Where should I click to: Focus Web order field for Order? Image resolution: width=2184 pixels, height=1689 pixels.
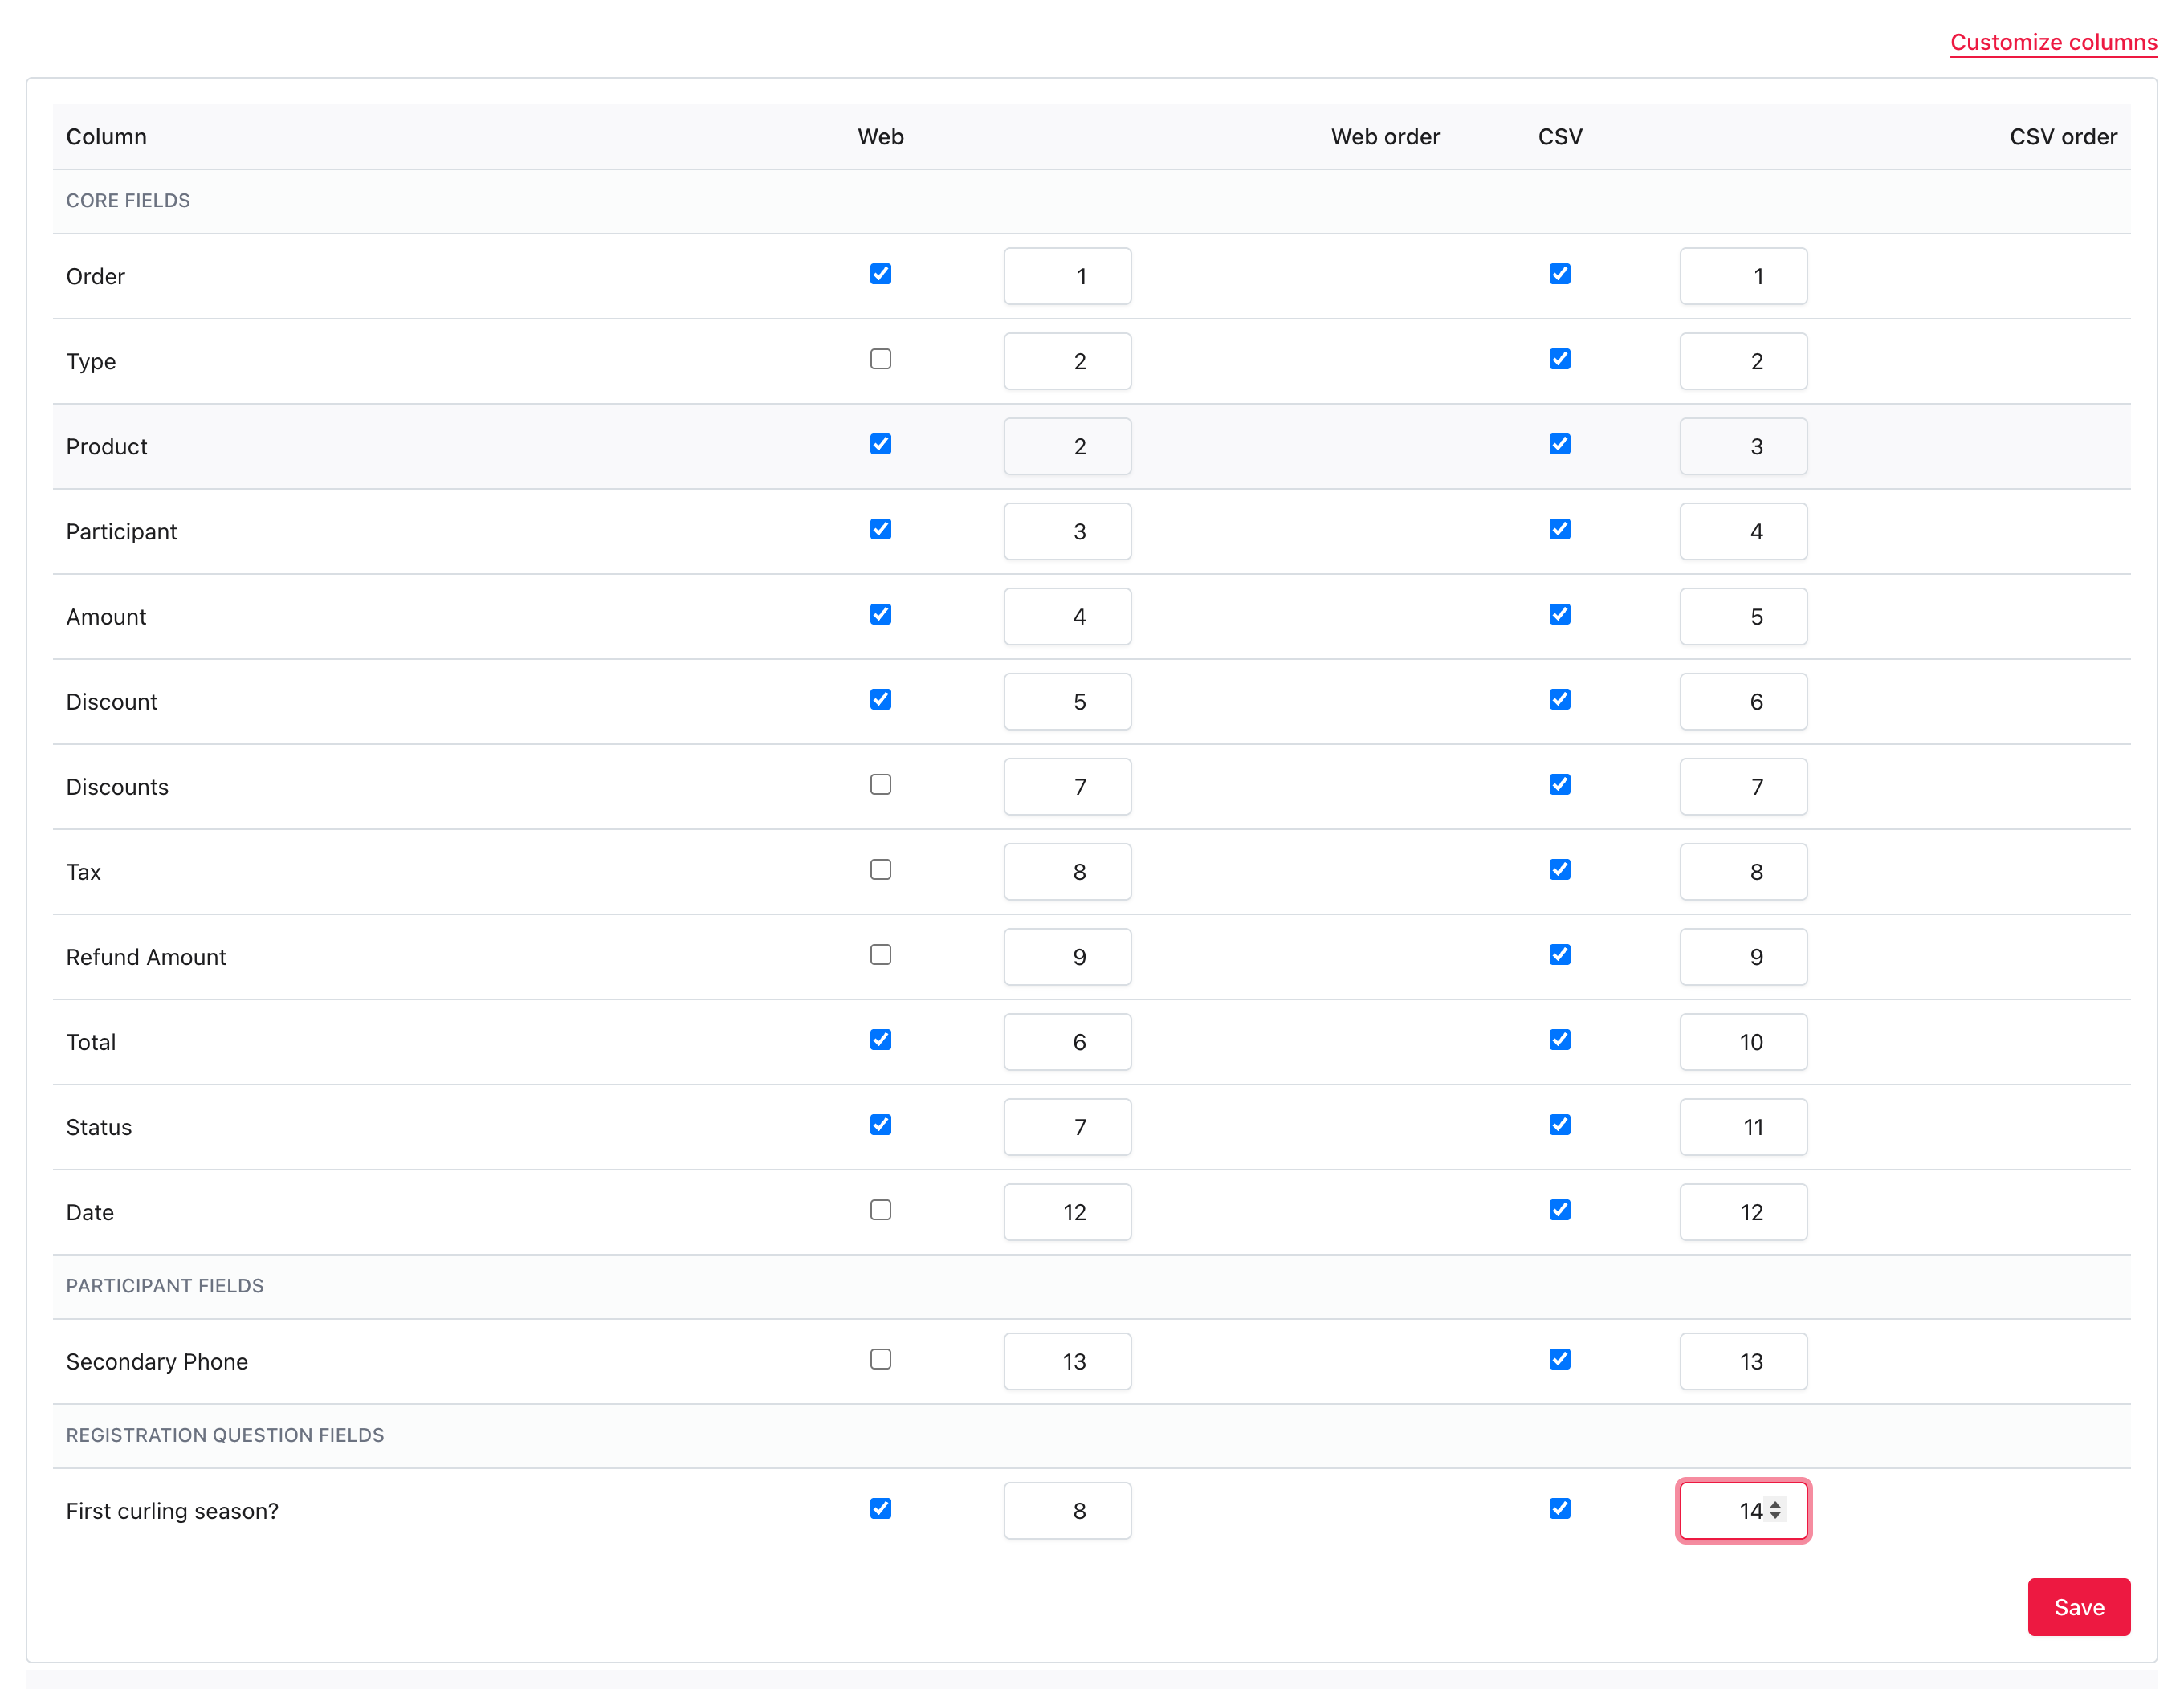tap(1067, 276)
